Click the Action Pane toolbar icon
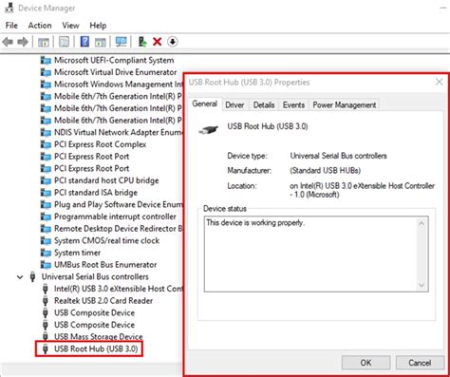The height and width of the screenshot is (377, 450). [101, 42]
